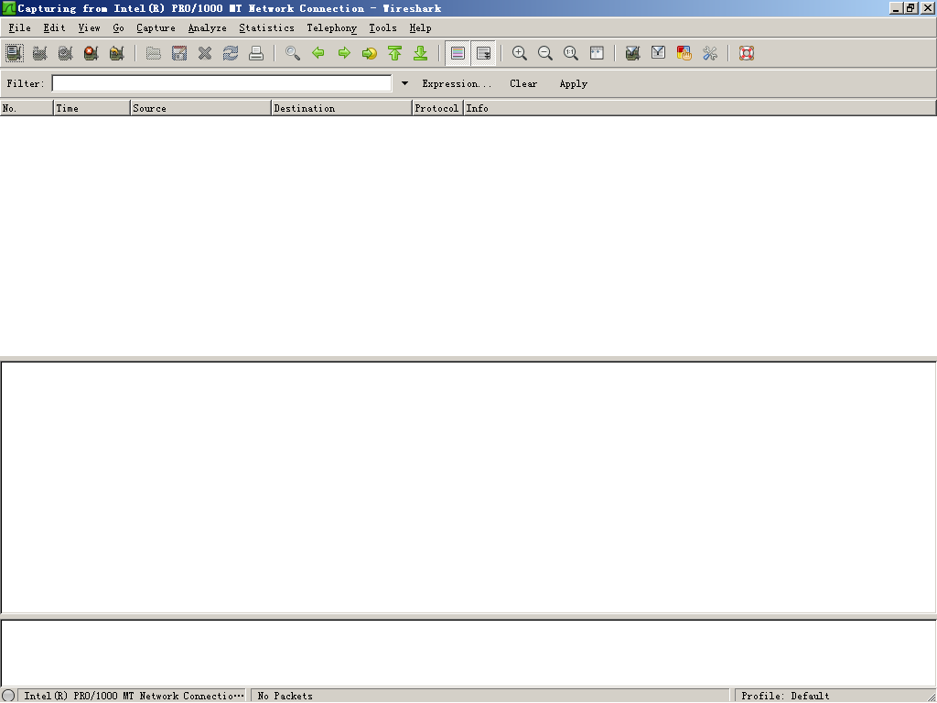The height and width of the screenshot is (703, 937).
Task: Open the capture interfaces list icon
Action: [x=15, y=53]
